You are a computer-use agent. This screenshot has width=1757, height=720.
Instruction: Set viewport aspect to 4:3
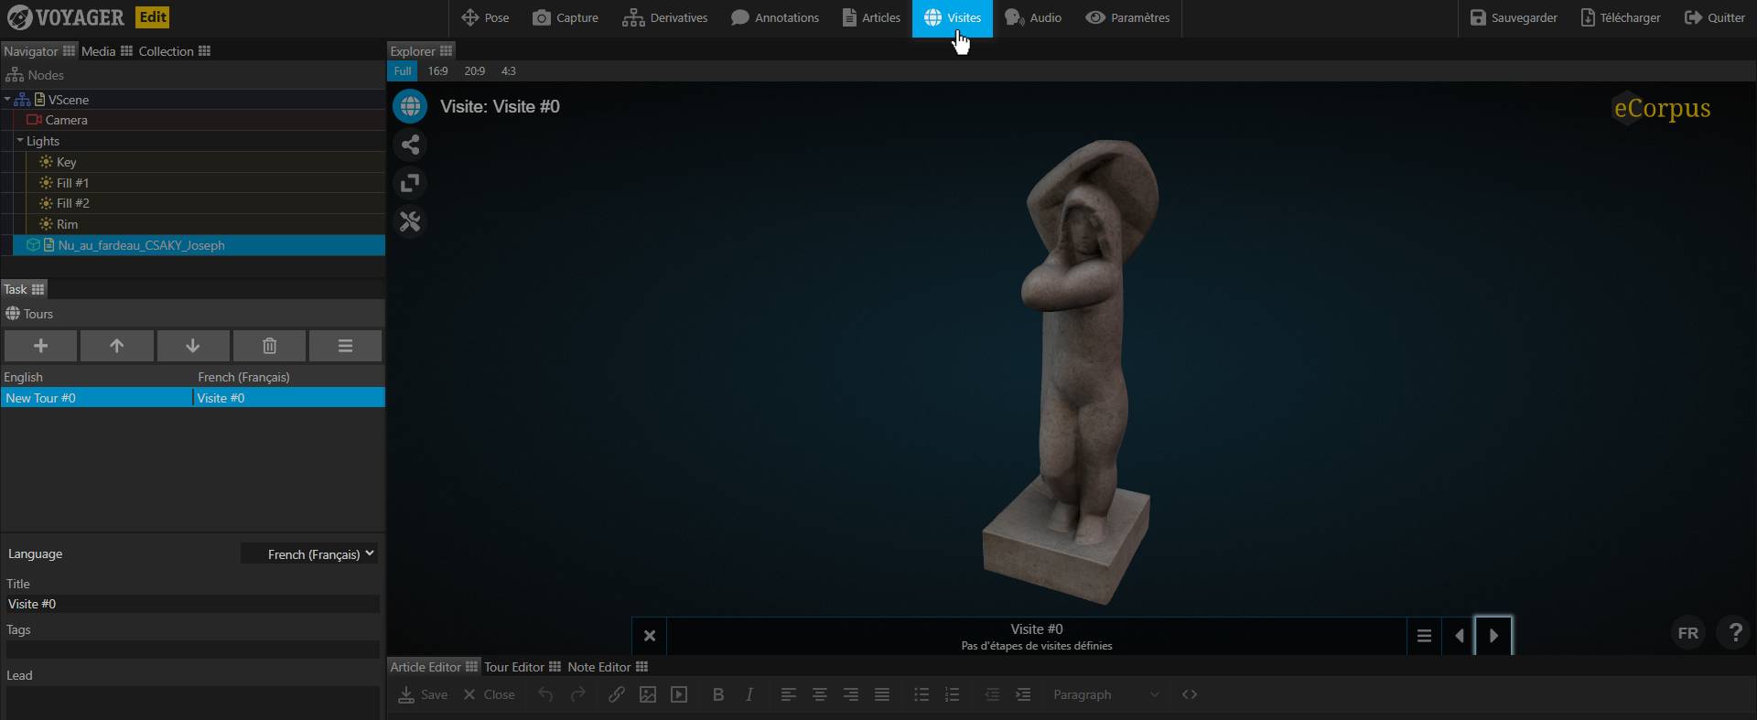(509, 71)
